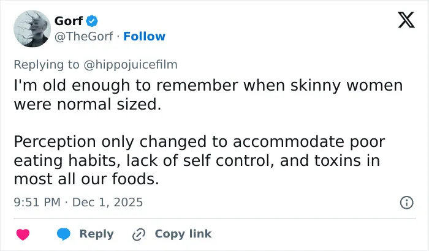Click the X logo icon
429x251 pixels.
tap(406, 20)
